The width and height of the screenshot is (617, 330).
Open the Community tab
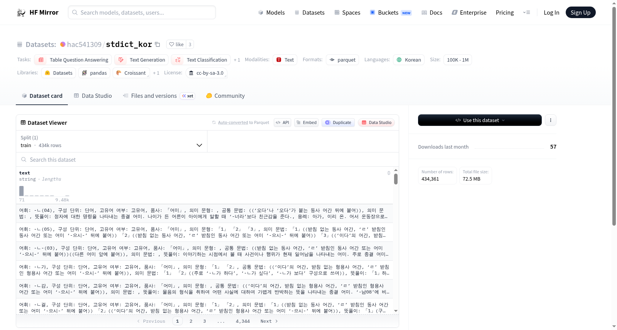(225, 96)
